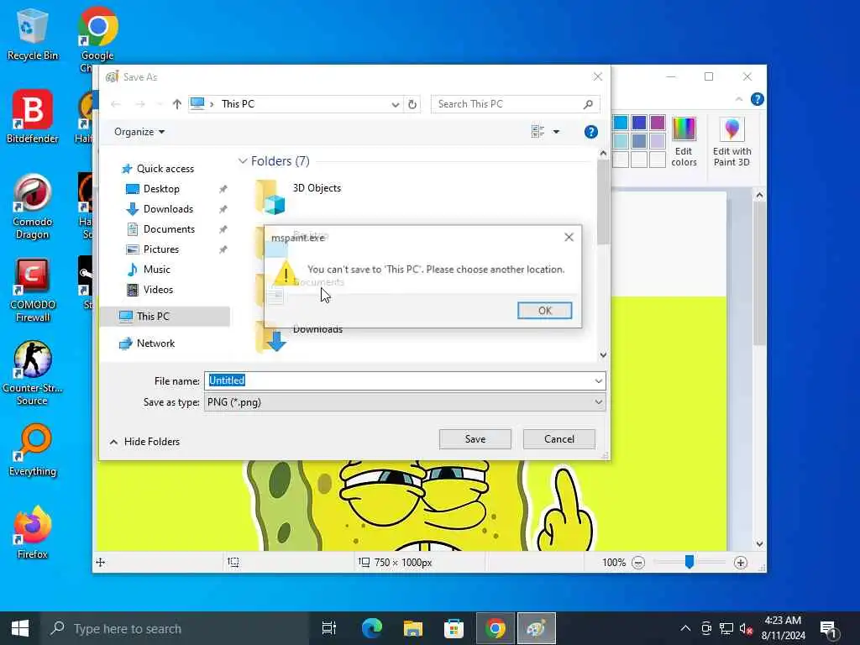Expand address bar previous locations dropdown
This screenshot has width=860, height=645.
point(395,104)
